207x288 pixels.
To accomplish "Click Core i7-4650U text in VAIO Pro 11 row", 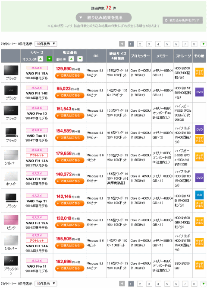I will (x=141, y=263).
